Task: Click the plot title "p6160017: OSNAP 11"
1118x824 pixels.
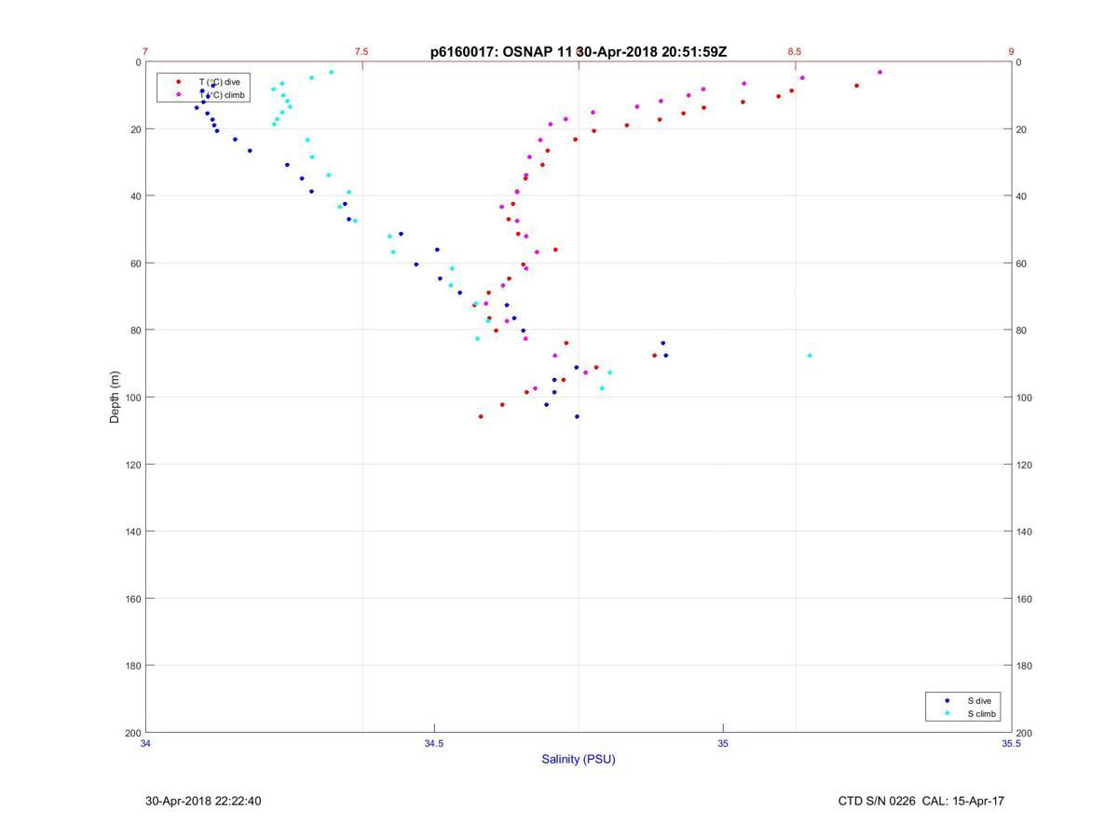Action: [x=501, y=52]
